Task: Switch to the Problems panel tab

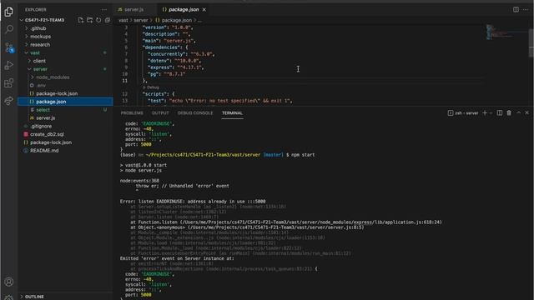Action: tap(132, 113)
